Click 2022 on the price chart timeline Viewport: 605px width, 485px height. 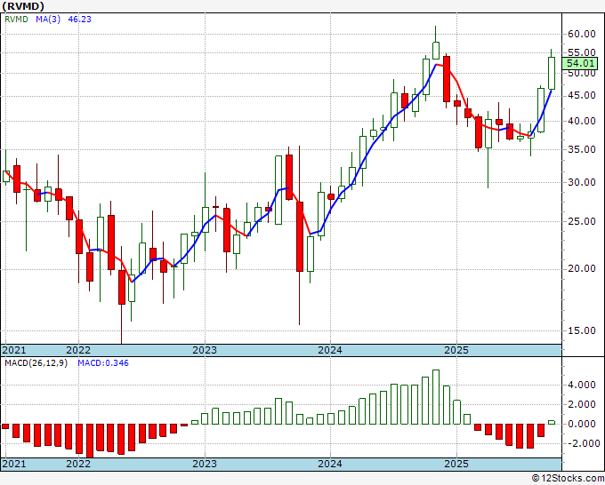click(x=78, y=350)
